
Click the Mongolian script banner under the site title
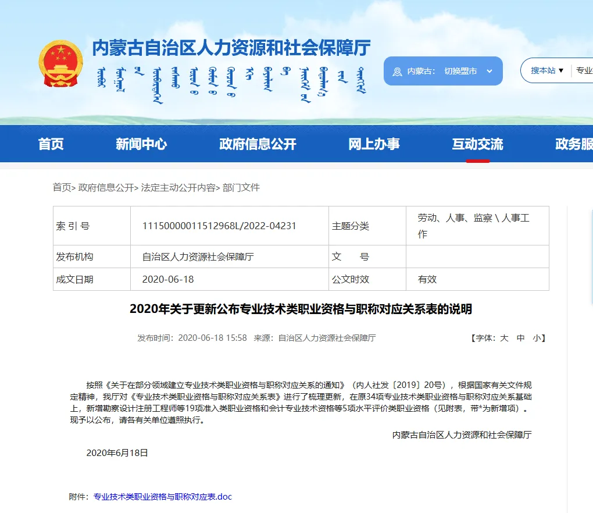pos(233,80)
